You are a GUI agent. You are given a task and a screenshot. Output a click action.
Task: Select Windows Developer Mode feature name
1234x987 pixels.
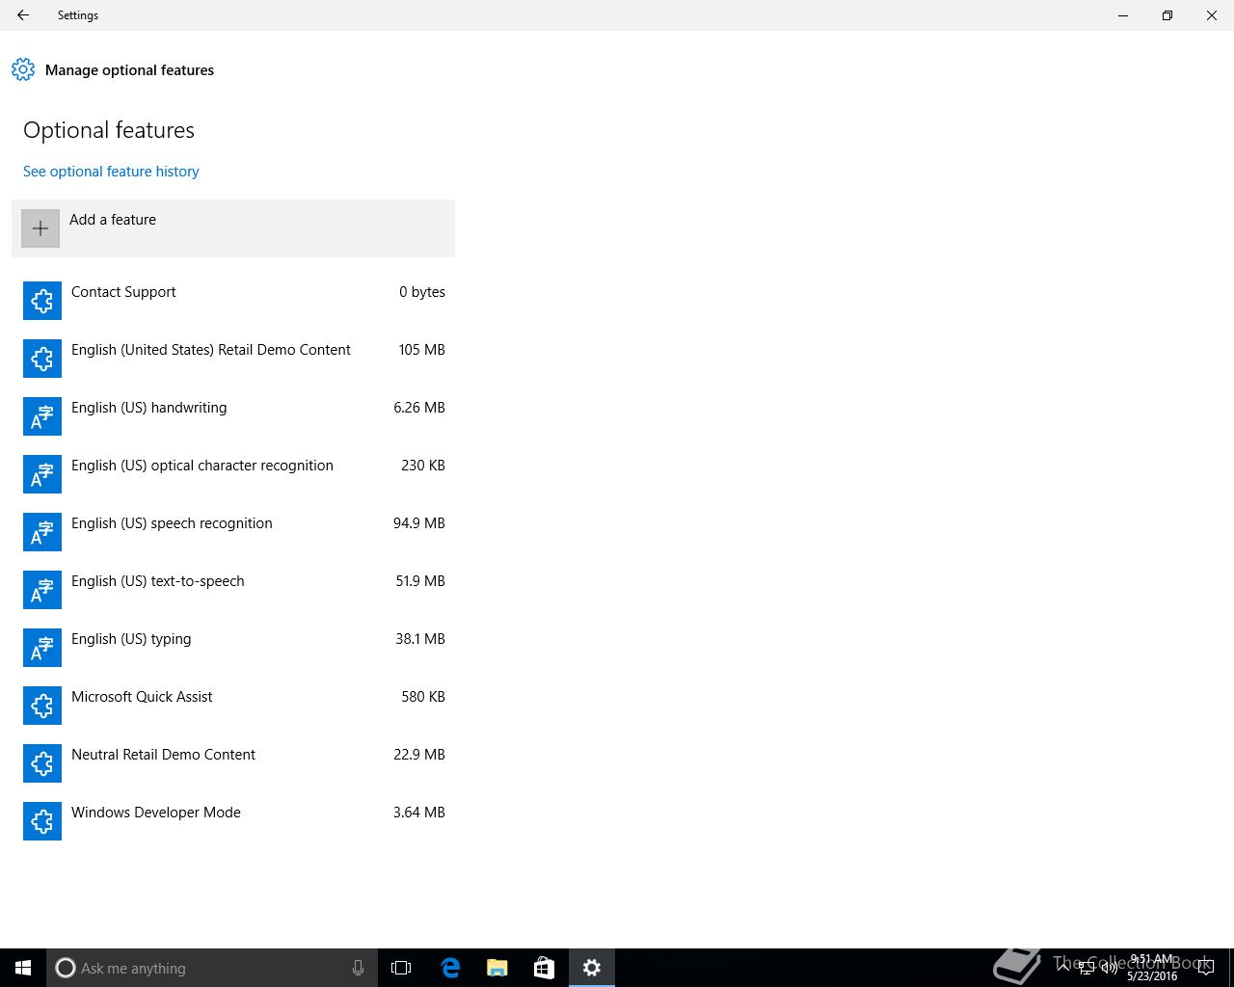coord(156,813)
